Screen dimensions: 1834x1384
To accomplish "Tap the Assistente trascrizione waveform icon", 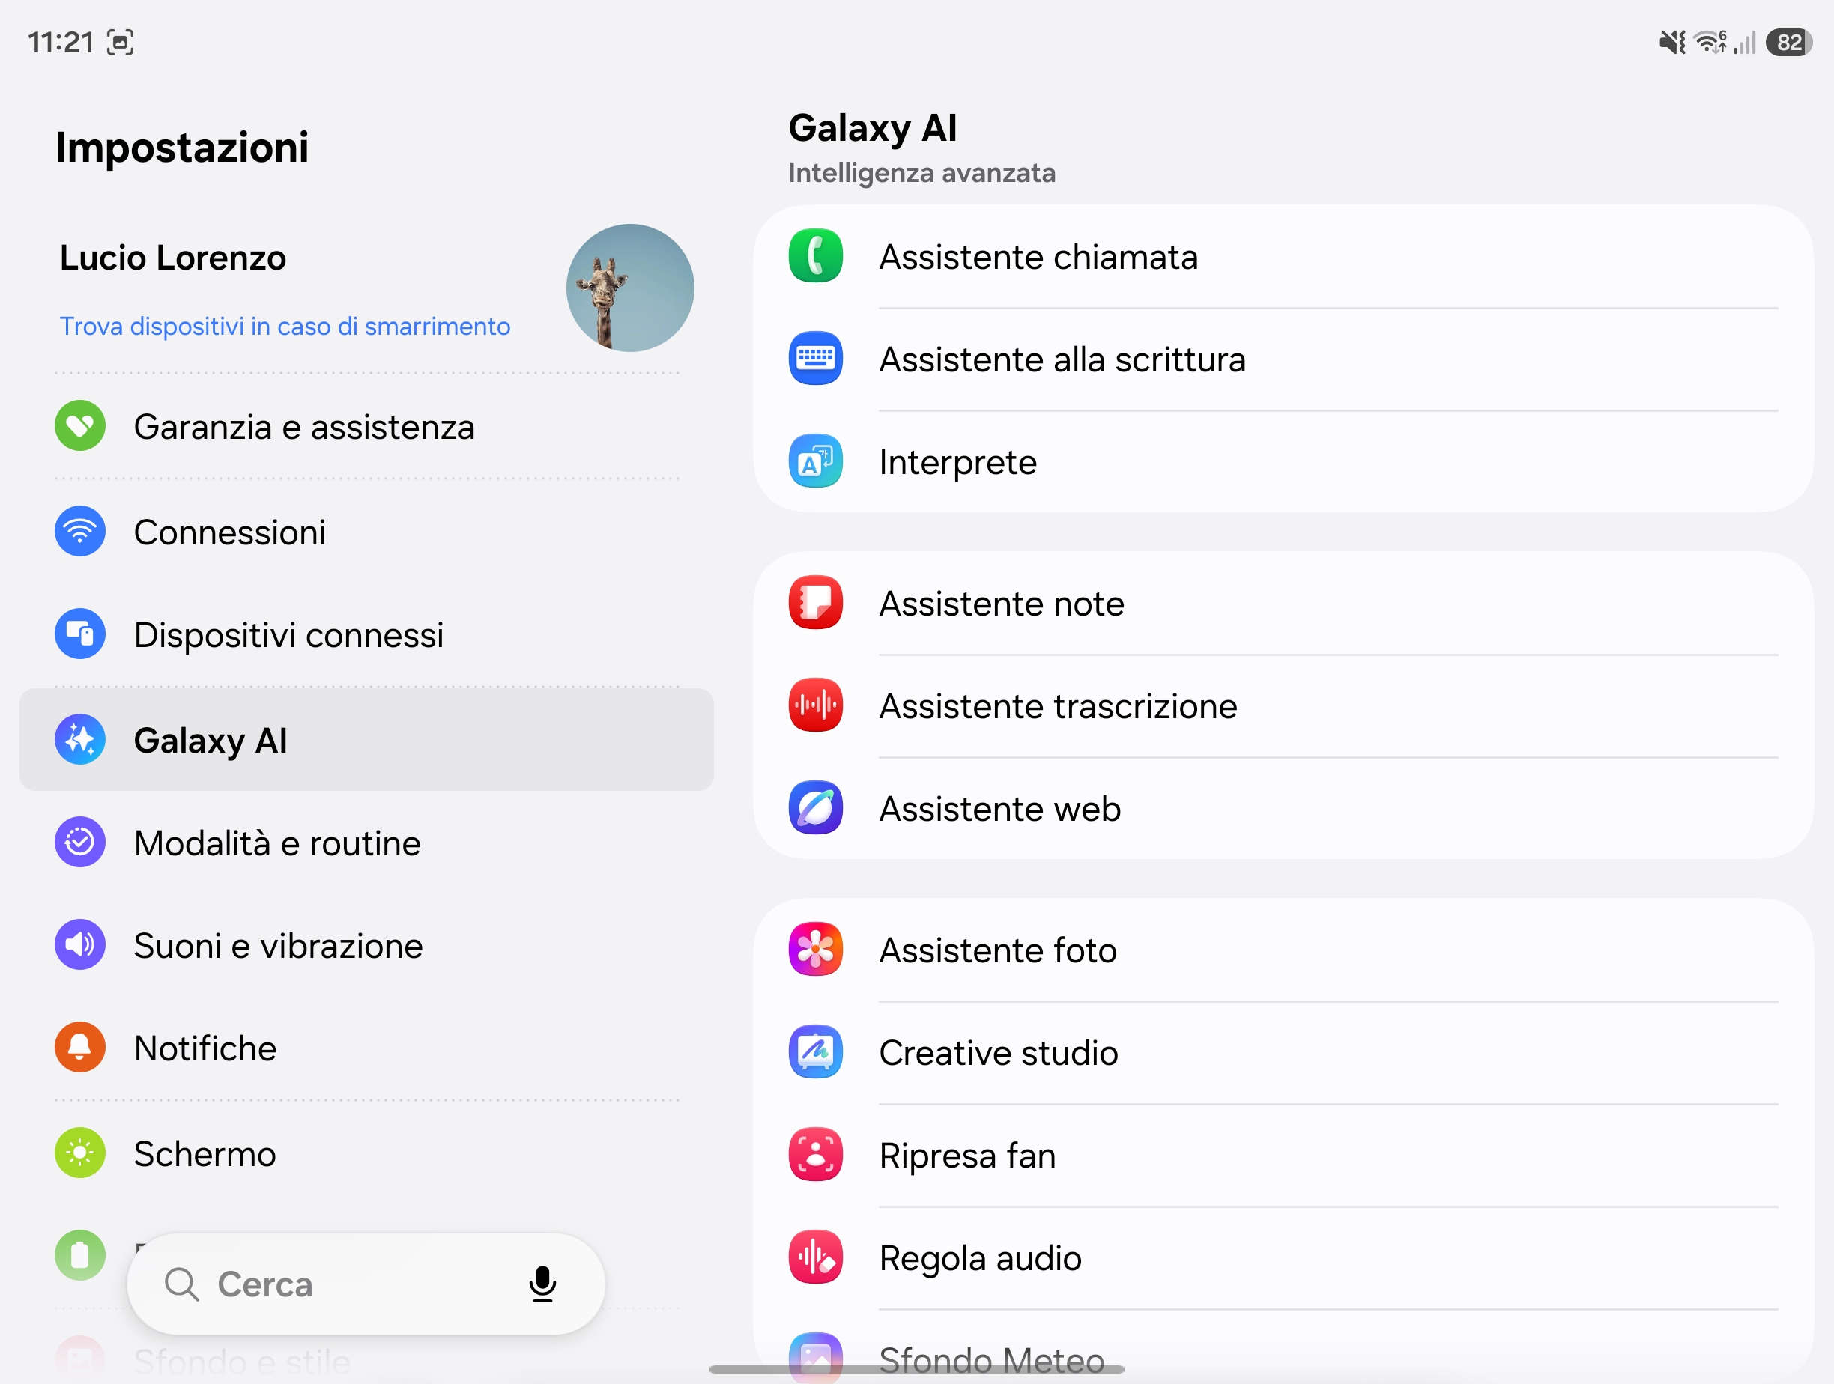I will (815, 705).
